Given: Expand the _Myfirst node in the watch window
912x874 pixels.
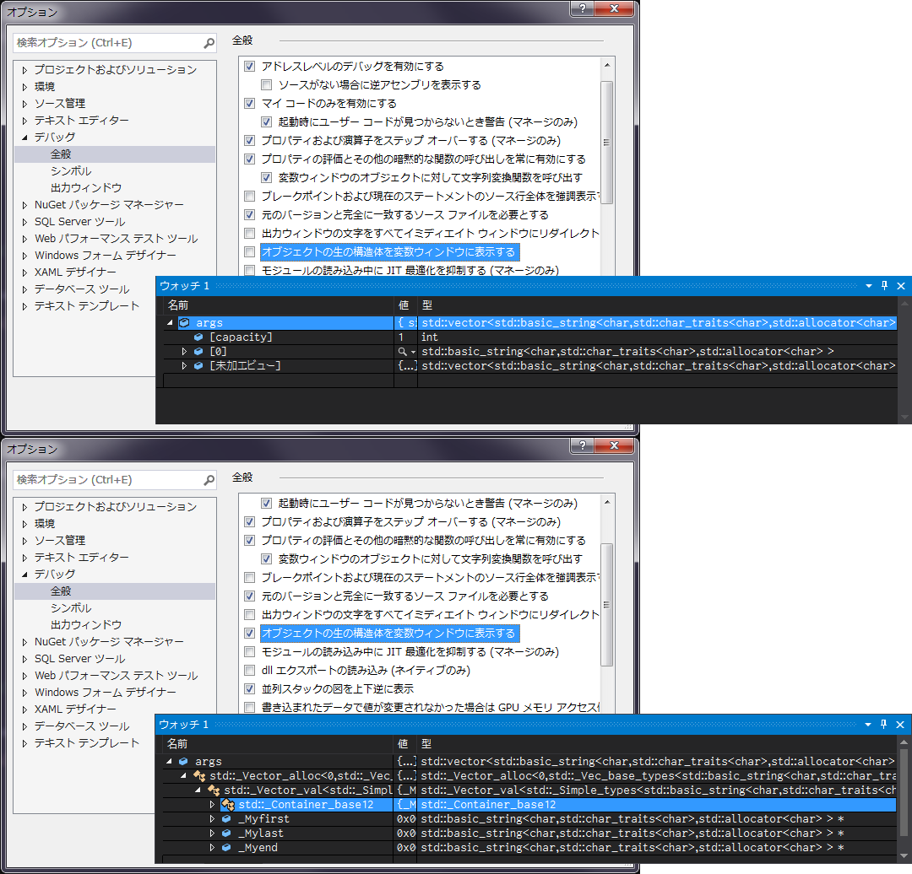Looking at the screenshot, I should [x=213, y=819].
